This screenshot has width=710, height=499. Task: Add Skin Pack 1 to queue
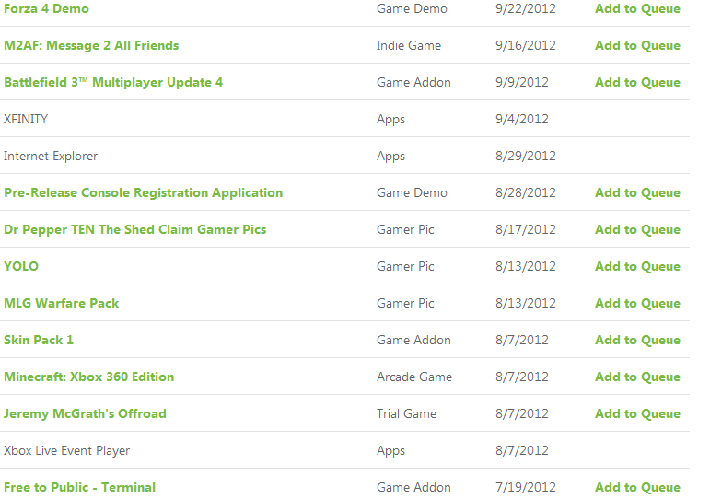click(x=637, y=340)
